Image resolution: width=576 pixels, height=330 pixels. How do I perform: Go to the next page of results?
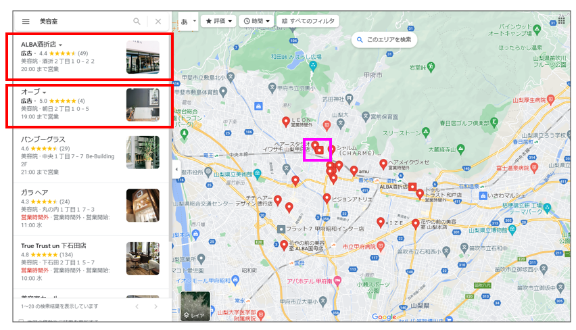155,306
